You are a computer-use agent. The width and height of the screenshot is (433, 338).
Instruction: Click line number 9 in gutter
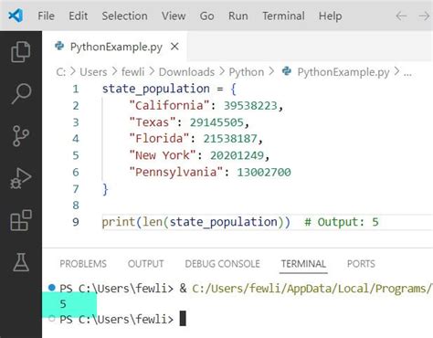coord(76,222)
